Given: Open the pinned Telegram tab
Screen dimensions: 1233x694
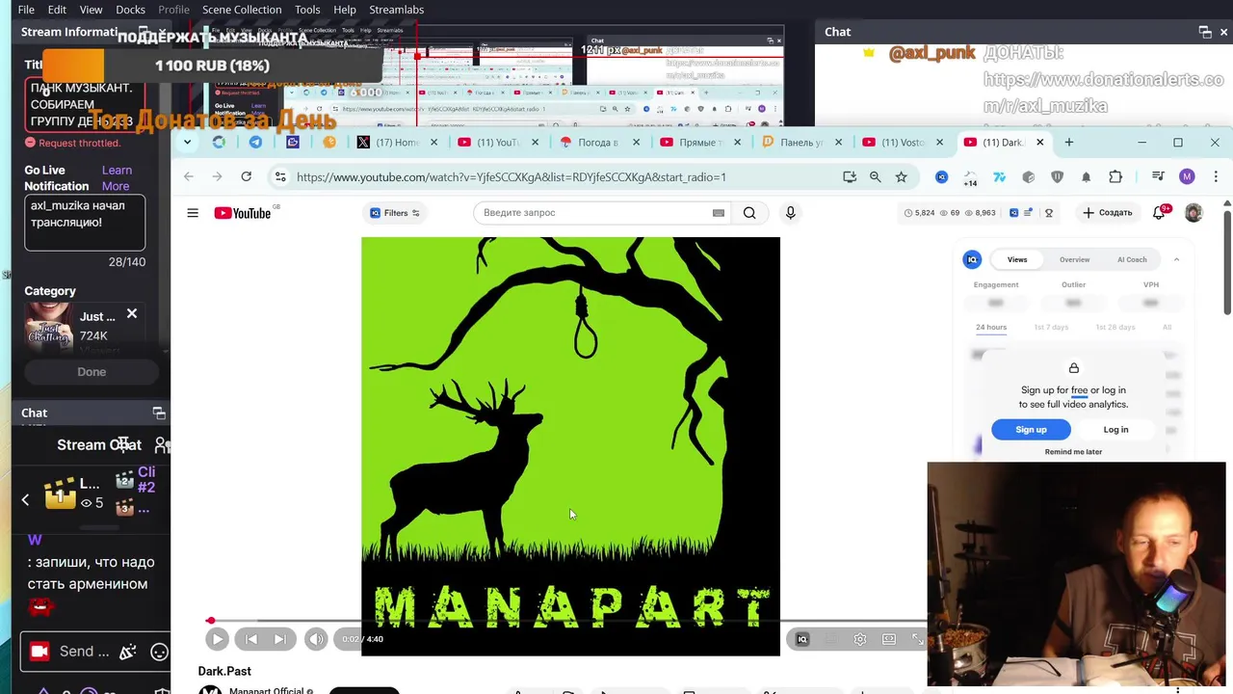Looking at the screenshot, I should coord(255,143).
